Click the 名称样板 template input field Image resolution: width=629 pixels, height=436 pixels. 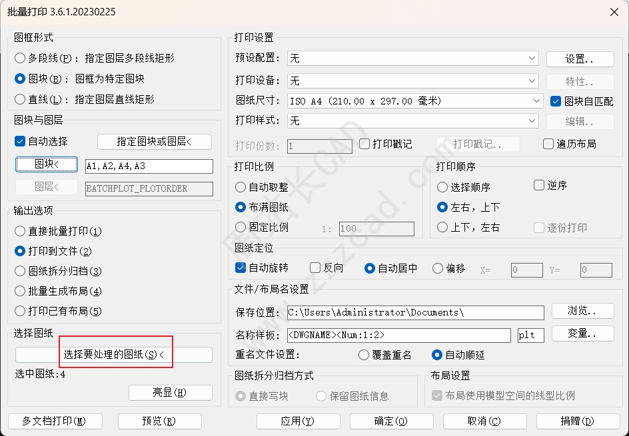[x=398, y=335]
